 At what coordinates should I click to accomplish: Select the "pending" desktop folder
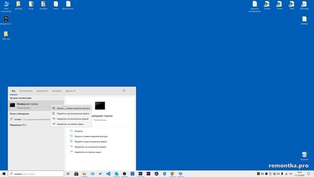tap(19, 5)
